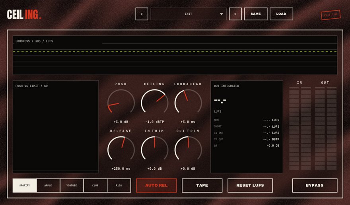Go to the next preset with the > arrow
The width and height of the screenshot is (350, 205).
[235, 14]
